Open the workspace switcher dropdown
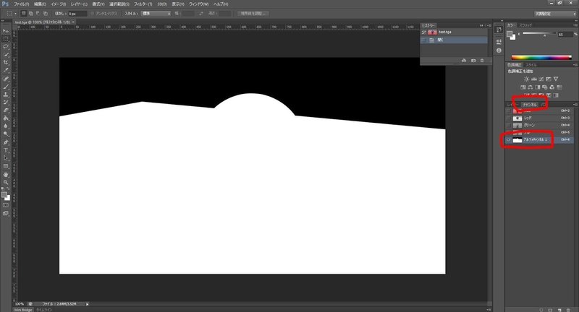Viewport: 579px width, 312px height. [x=554, y=13]
